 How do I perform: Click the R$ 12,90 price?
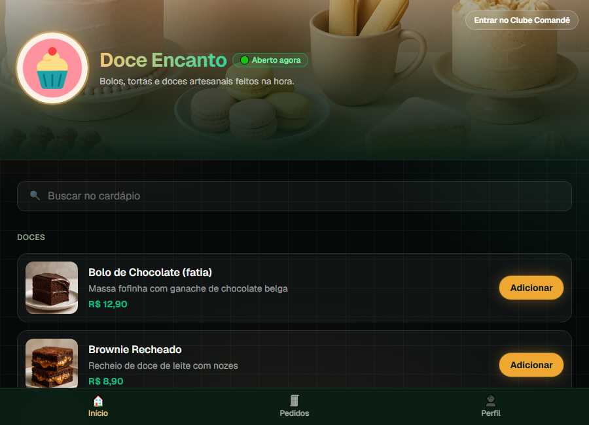[108, 304]
